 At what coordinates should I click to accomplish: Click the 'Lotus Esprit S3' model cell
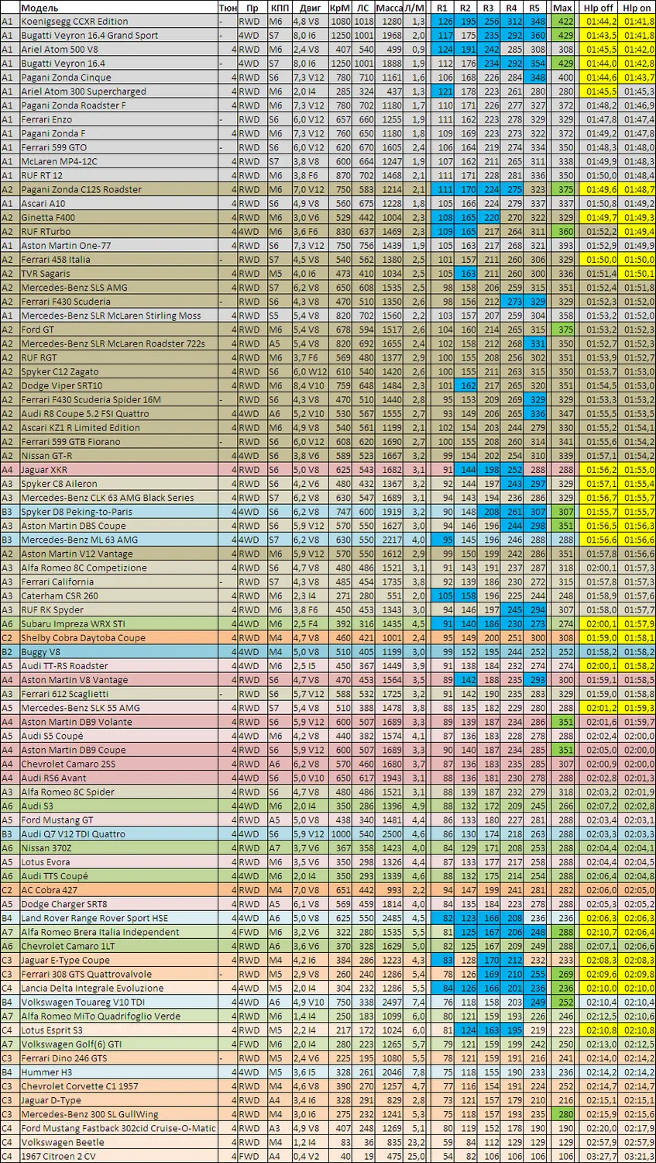pyautogui.click(x=118, y=1030)
